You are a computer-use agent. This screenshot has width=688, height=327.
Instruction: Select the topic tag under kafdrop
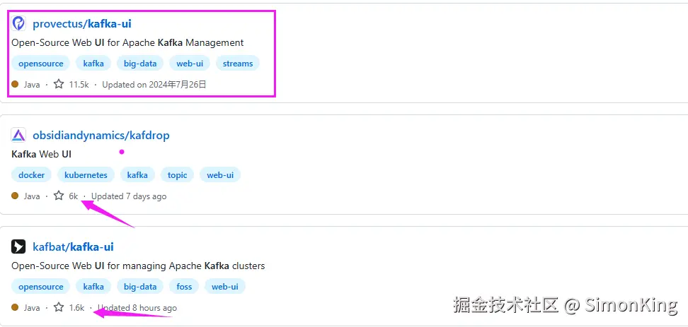coord(178,175)
